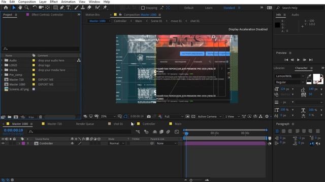Switch to Render Queue tab

[x=85, y=124]
